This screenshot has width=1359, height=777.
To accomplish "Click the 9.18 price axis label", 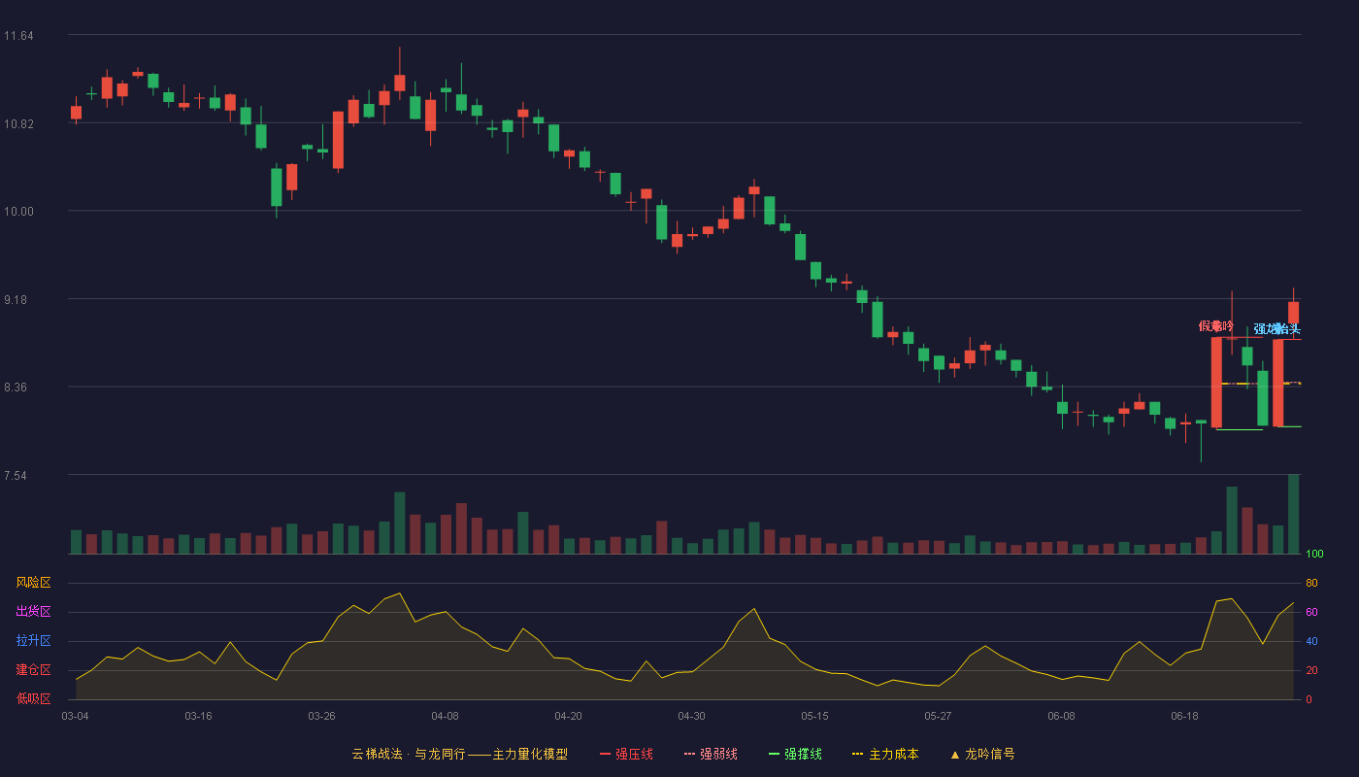I will point(16,300).
